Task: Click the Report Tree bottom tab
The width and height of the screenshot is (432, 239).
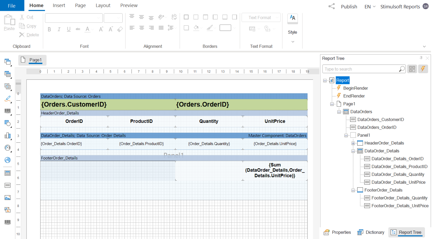Action: [x=407, y=232]
